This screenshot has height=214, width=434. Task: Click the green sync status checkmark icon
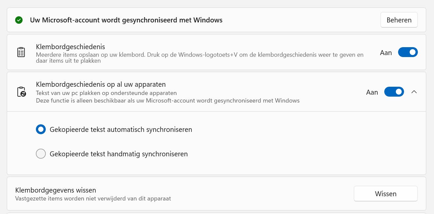point(19,20)
